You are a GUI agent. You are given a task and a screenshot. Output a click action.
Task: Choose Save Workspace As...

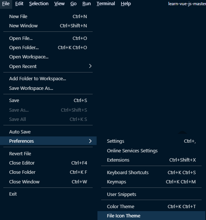pos(48,88)
